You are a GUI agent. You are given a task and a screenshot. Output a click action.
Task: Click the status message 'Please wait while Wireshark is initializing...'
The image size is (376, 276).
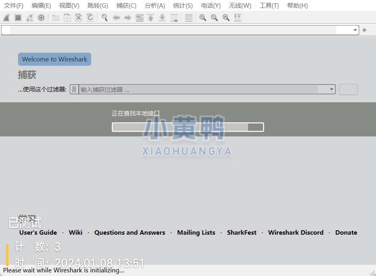(64, 270)
